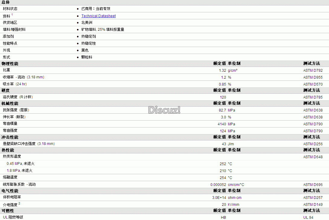
Task: Click ASTM D648 test method
Action: point(313,157)
